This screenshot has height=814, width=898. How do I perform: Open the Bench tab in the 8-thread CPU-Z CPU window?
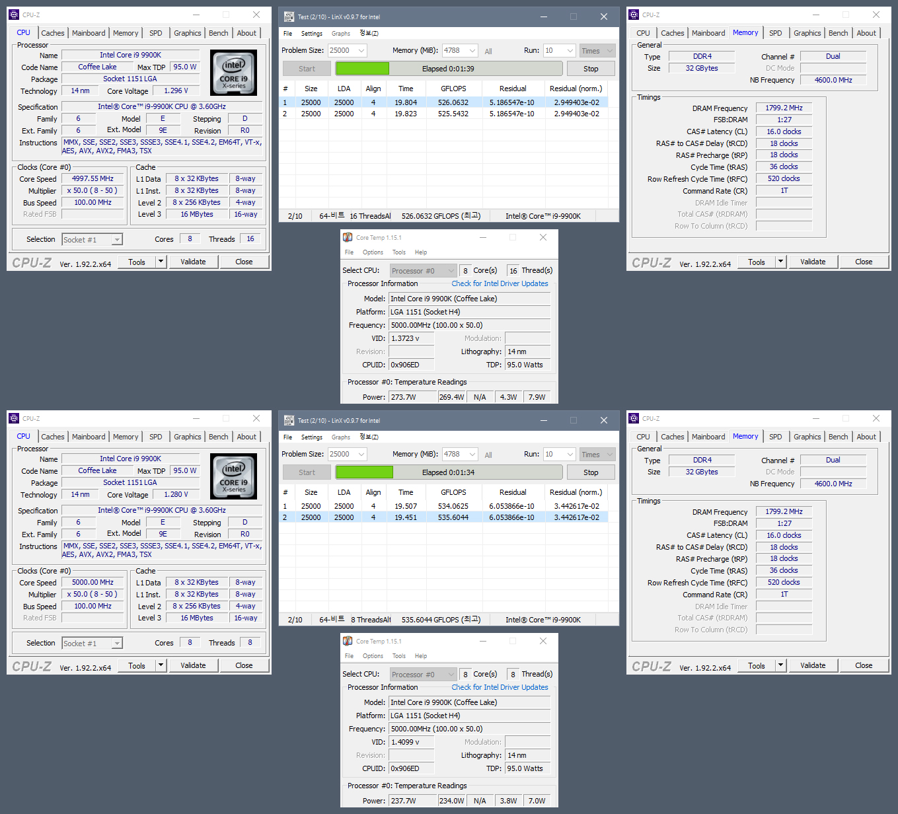tap(219, 437)
